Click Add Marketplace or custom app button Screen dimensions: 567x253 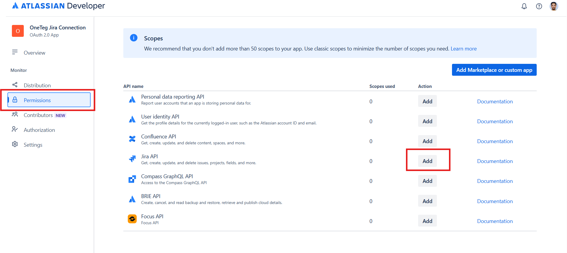(x=494, y=70)
